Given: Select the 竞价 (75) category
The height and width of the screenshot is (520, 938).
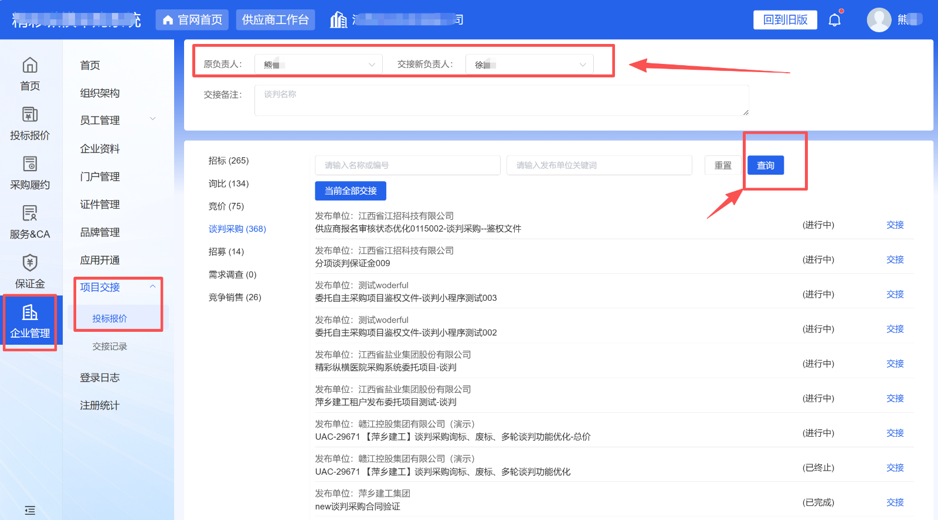Looking at the screenshot, I should pos(226,206).
